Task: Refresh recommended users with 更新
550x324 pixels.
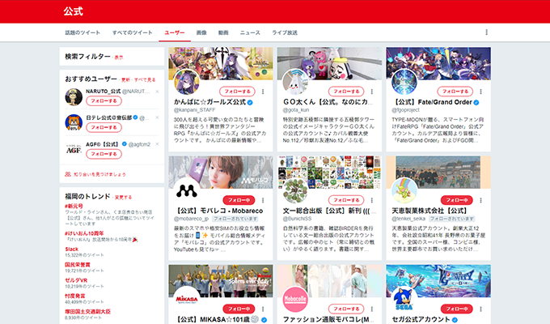Action: (125, 79)
